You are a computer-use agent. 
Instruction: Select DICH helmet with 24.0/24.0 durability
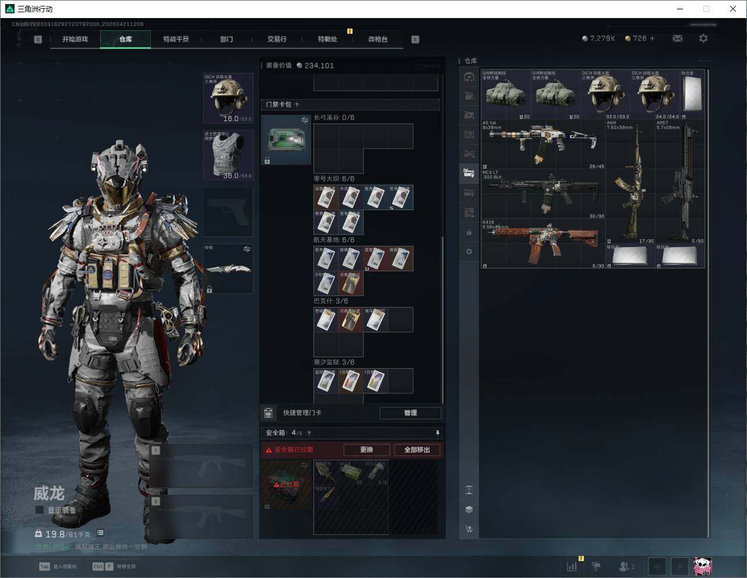655,95
